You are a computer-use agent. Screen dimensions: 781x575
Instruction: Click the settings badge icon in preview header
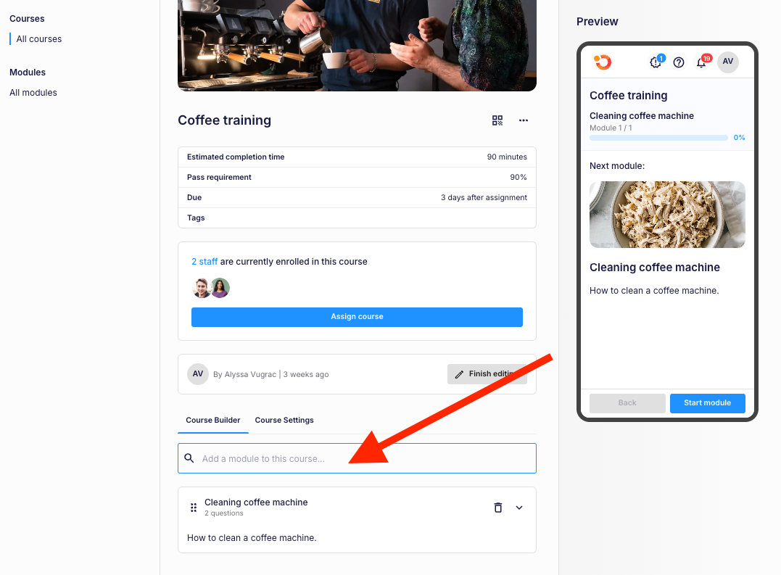pos(656,62)
